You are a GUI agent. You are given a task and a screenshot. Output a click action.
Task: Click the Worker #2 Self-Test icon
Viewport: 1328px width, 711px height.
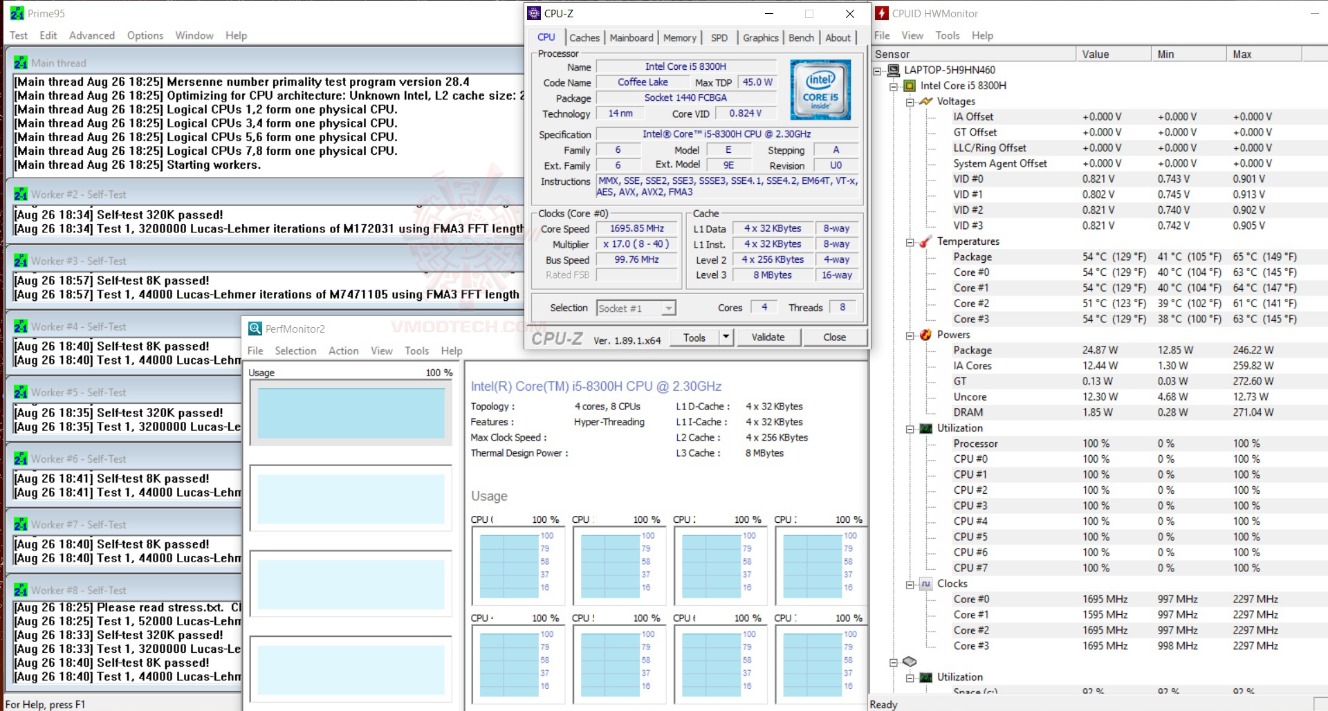click(x=21, y=194)
